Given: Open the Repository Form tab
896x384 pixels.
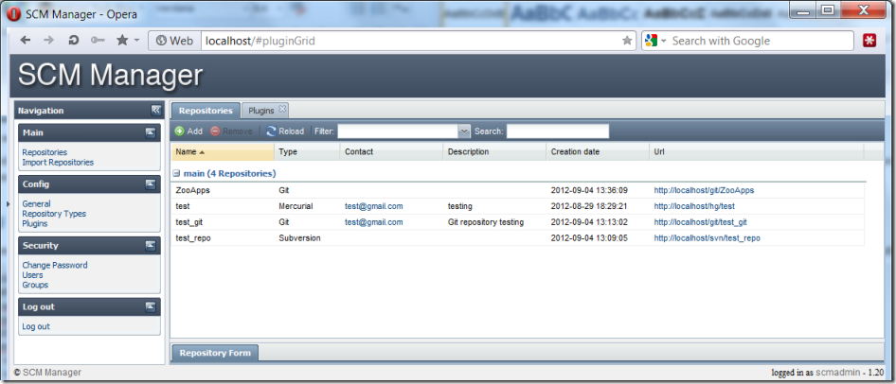Looking at the screenshot, I should click(215, 354).
